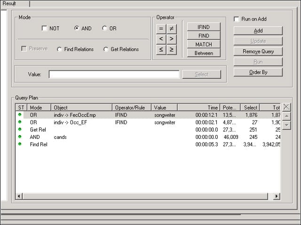Click the Select column header in Query Plan
Screen dimensions: 301x225
(x=250, y=107)
